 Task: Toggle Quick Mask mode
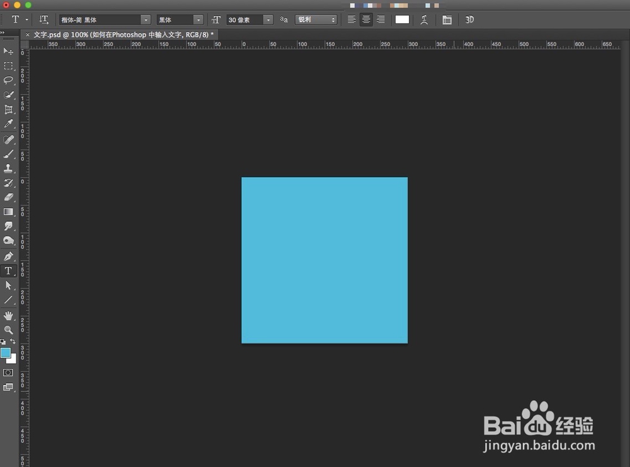coord(8,372)
